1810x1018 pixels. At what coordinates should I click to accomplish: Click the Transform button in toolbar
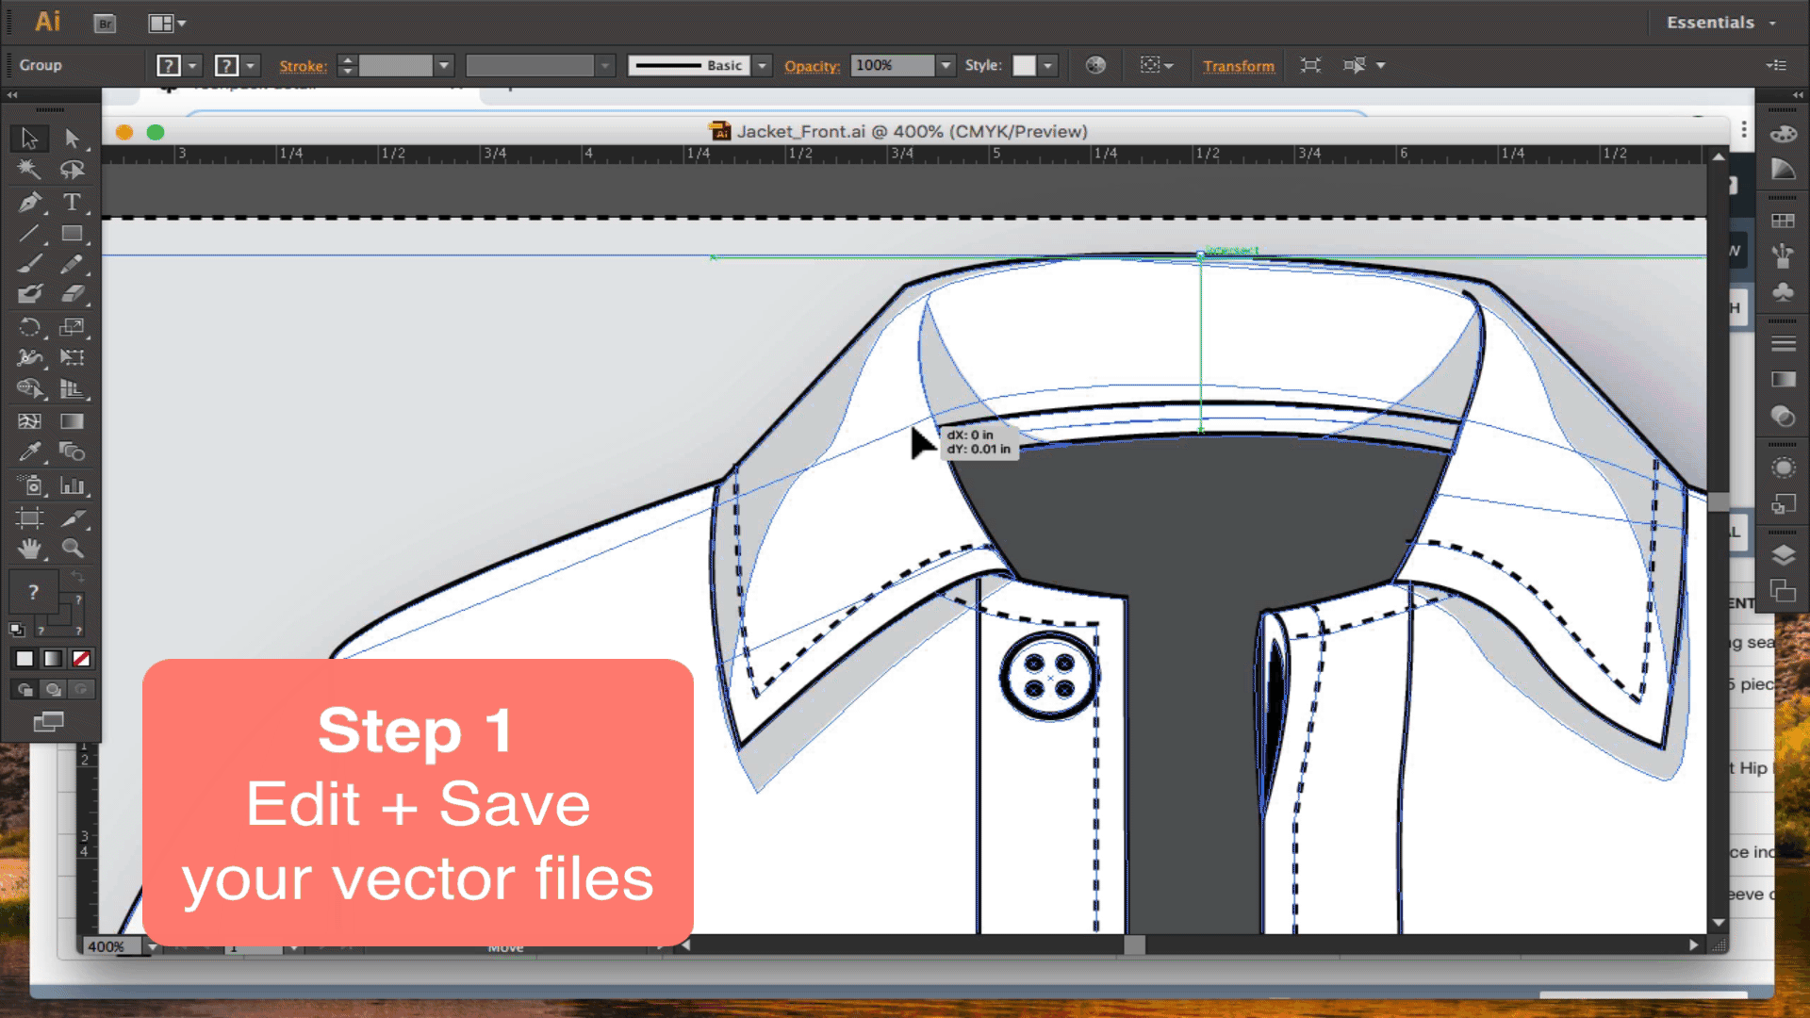[1240, 65]
